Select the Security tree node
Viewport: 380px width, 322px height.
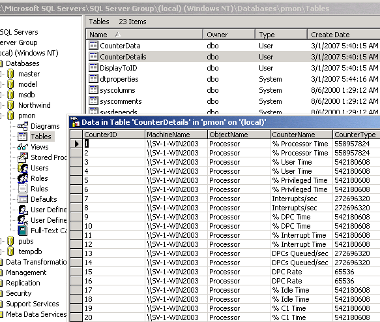click(19, 293)
